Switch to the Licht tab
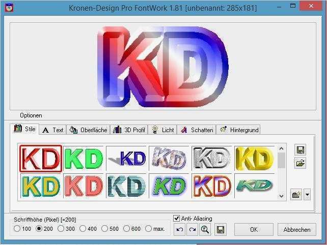The height and width of the screenshot is (245, 327). (x=162, y=130)
